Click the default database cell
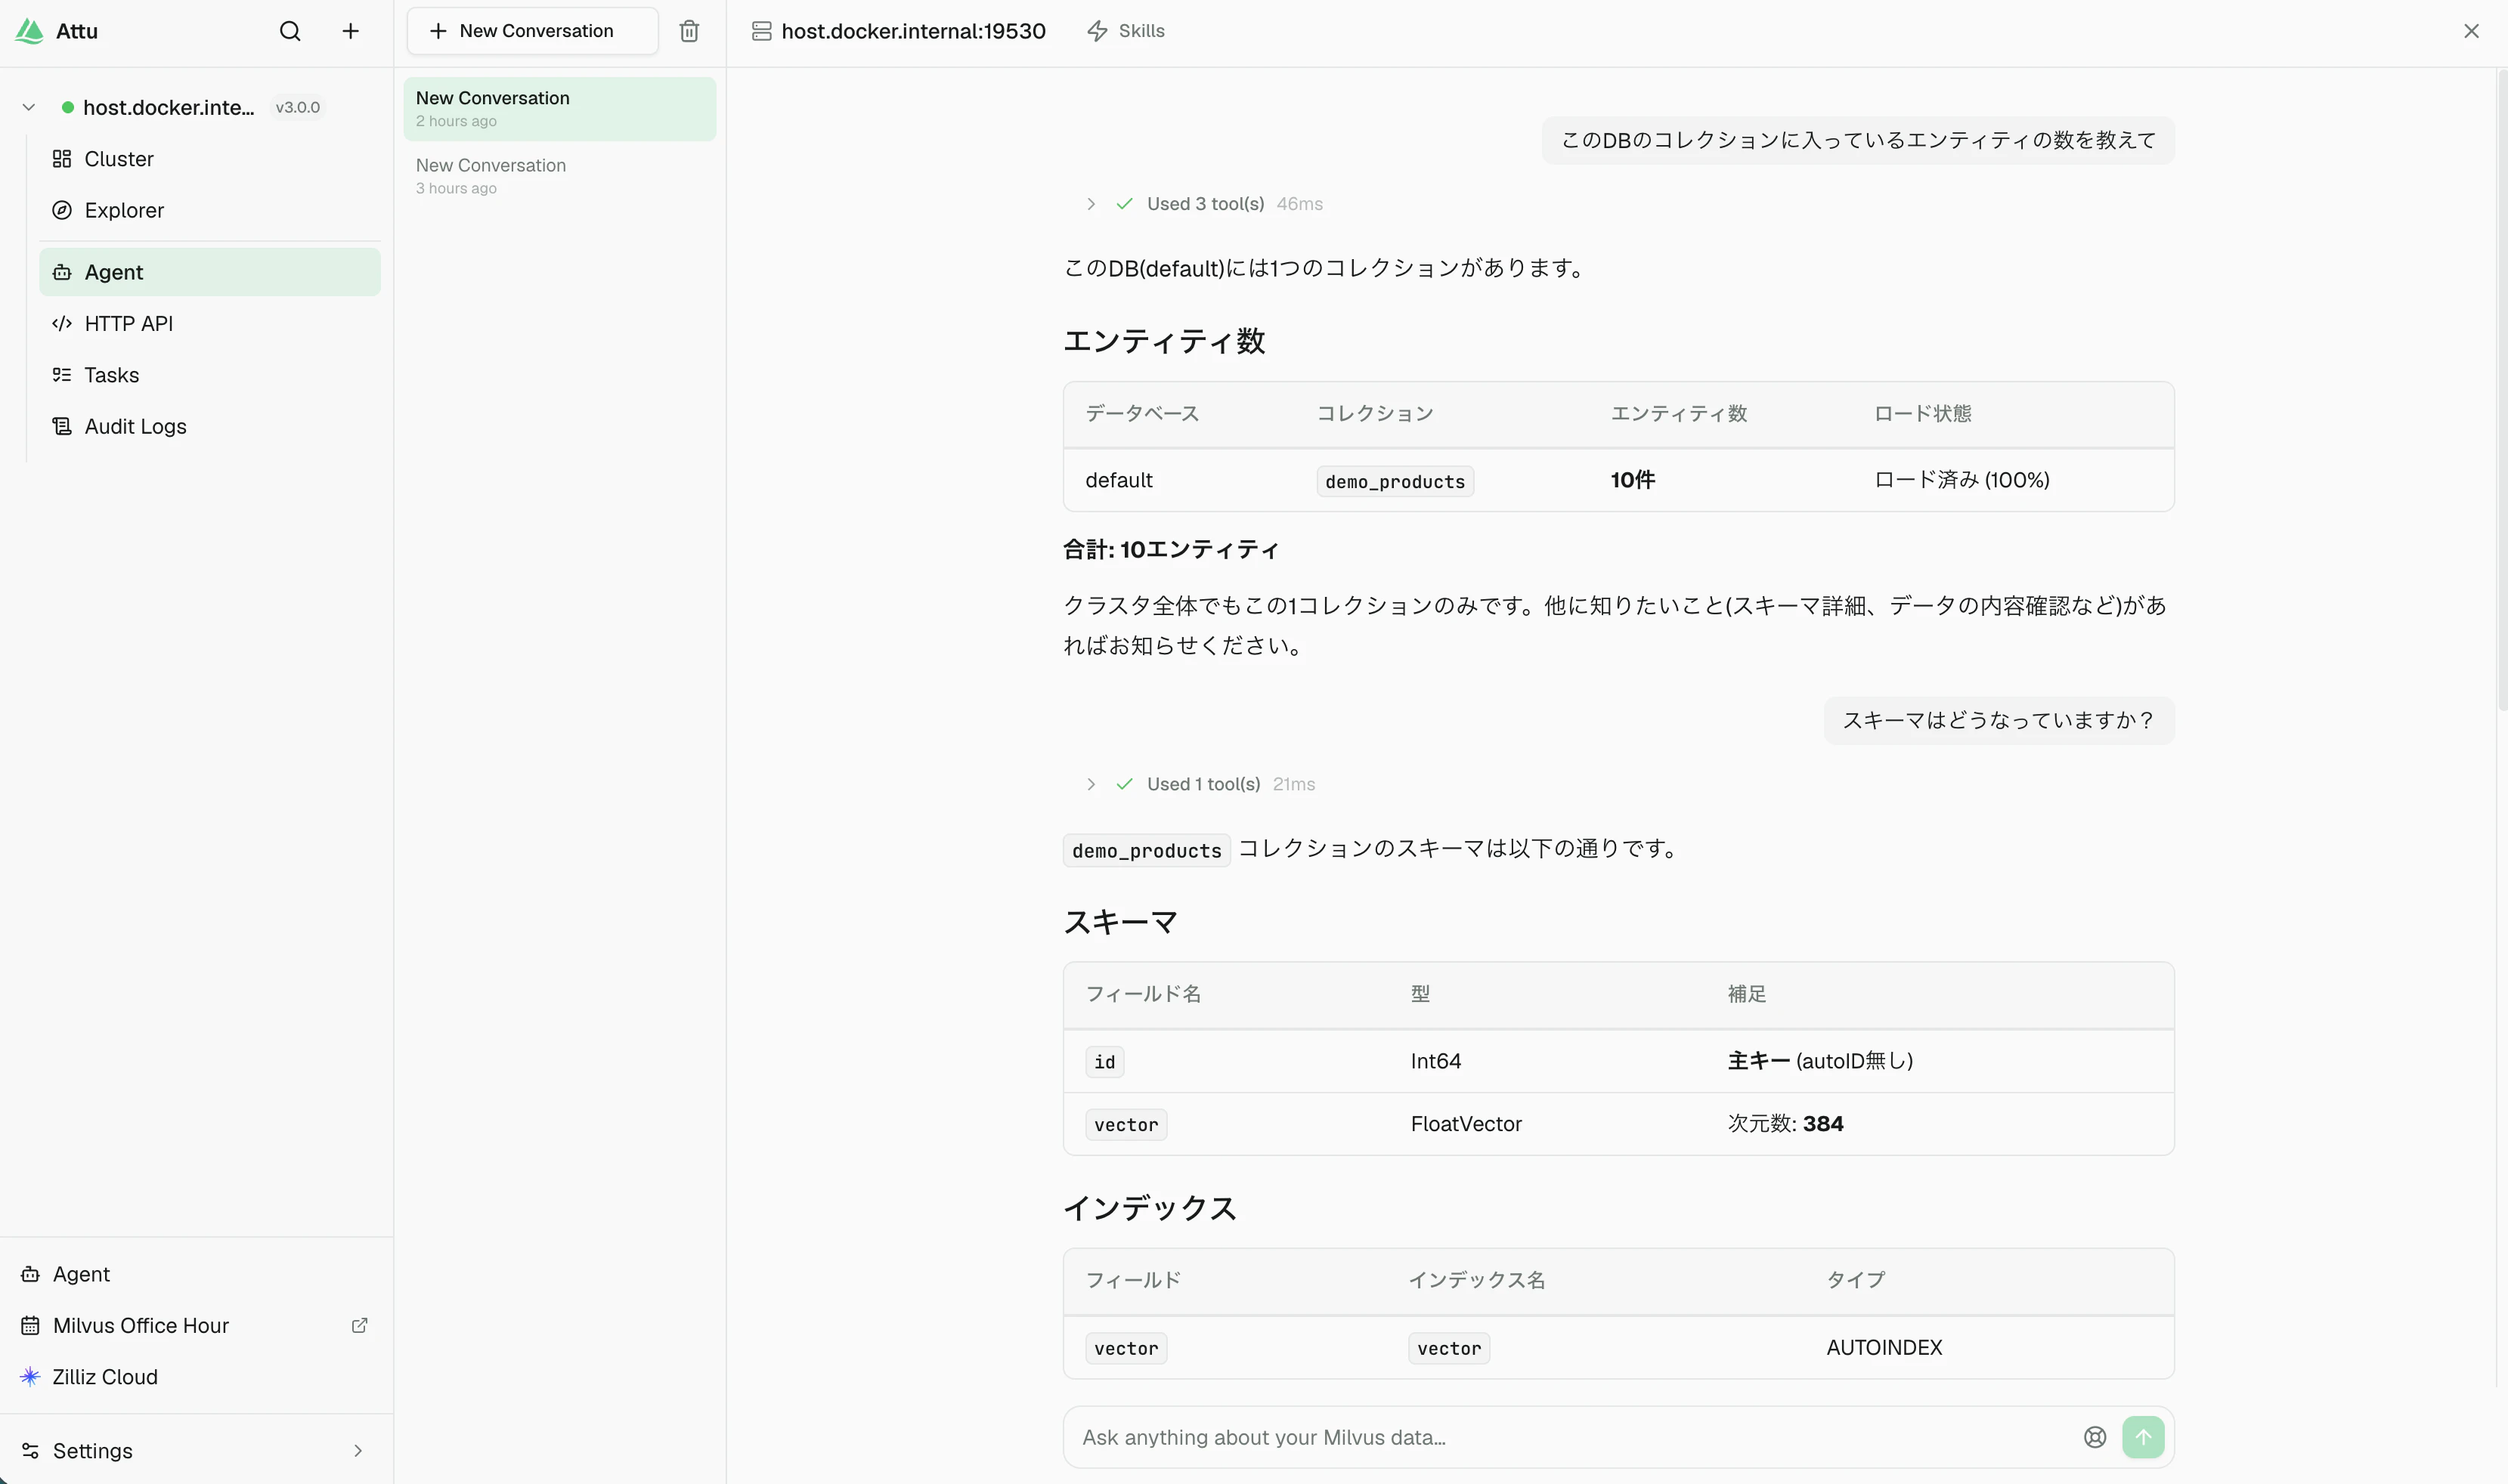Viewport: 2508px width, 1484px height. point(1119,480)
